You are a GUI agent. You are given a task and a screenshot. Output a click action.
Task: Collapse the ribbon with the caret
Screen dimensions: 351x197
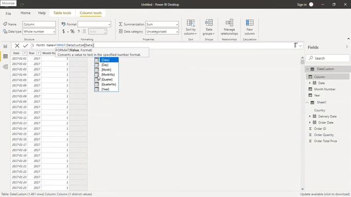[348, 39]
